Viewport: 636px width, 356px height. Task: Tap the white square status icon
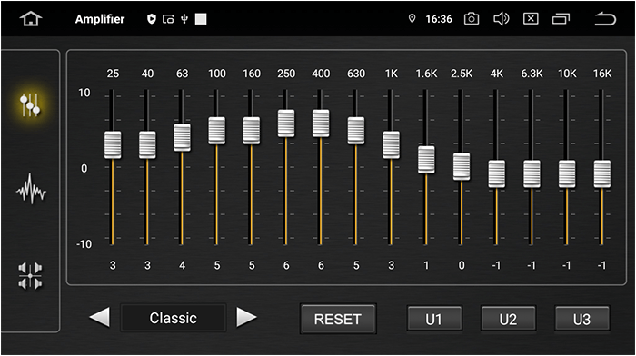tap(201, 19)
